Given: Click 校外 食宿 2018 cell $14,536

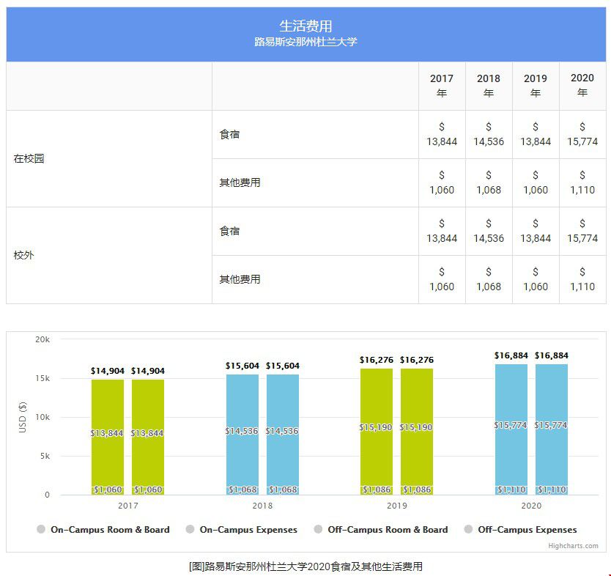Looking at the screenshot, I should pyautogui.click(x=489, y=231).
